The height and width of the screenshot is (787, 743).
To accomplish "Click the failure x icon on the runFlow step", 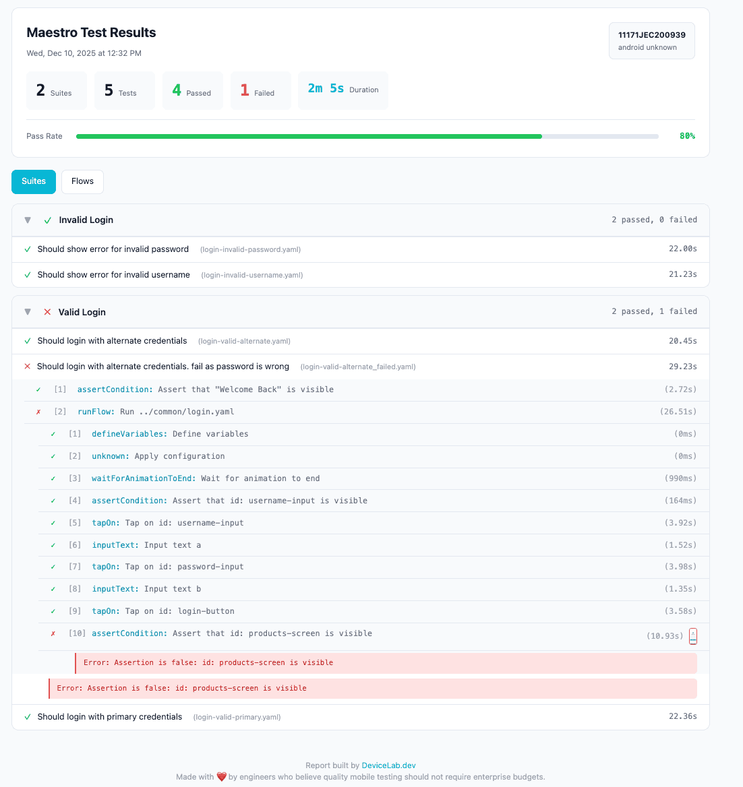I will [37, 412].
